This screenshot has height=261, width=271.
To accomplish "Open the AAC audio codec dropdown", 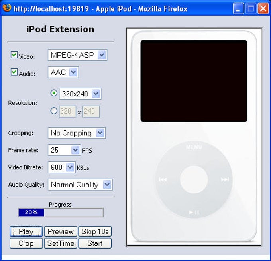I will 63,72.
